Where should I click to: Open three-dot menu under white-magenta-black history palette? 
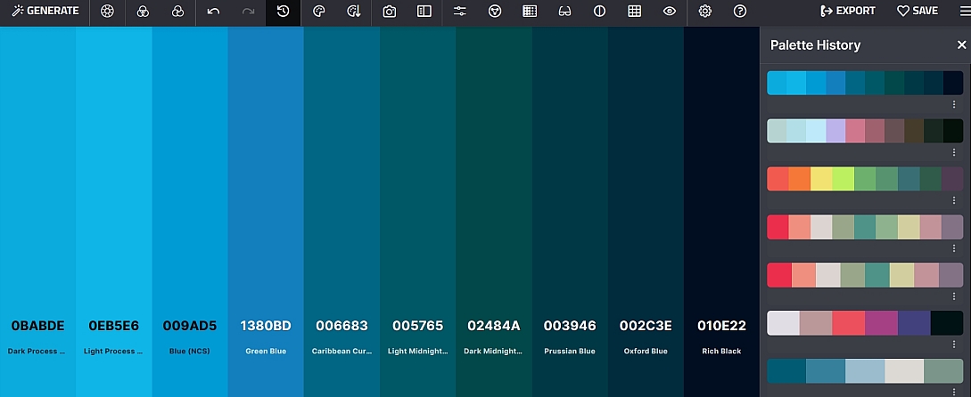[954, 344]
